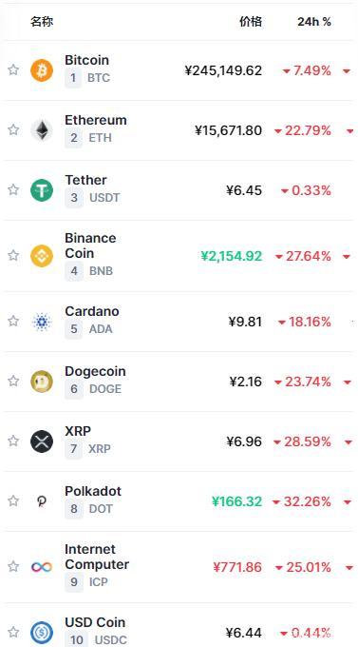Viewport: 358px width, 647px height.
Task: Click the Ethereum diamond logo icon
Action: click(42, 130)
